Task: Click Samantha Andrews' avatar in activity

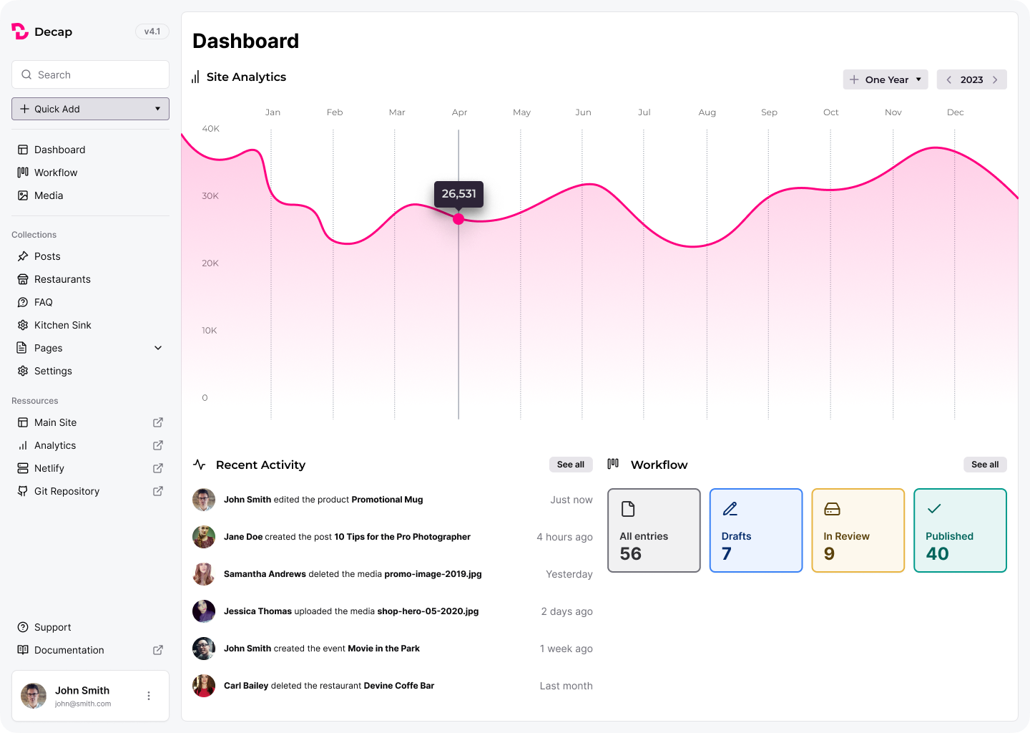Action: [x=204, y=574]
